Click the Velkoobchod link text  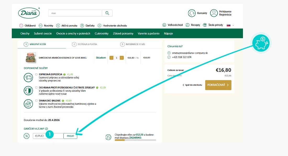(175, 25)
